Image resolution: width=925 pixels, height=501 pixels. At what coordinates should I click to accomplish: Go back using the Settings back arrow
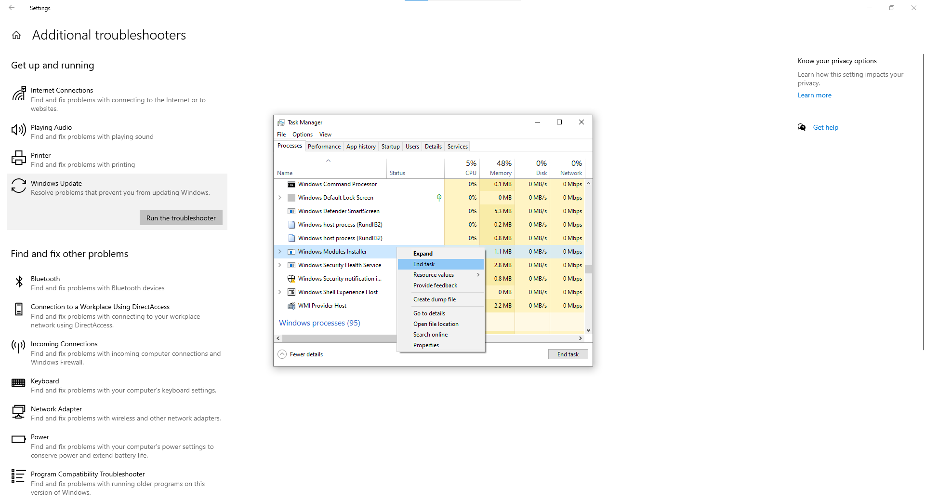pos(12,8)
